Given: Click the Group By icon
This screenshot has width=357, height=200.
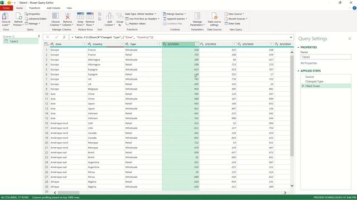Looking at the screenshot, I should coord(120,17).
